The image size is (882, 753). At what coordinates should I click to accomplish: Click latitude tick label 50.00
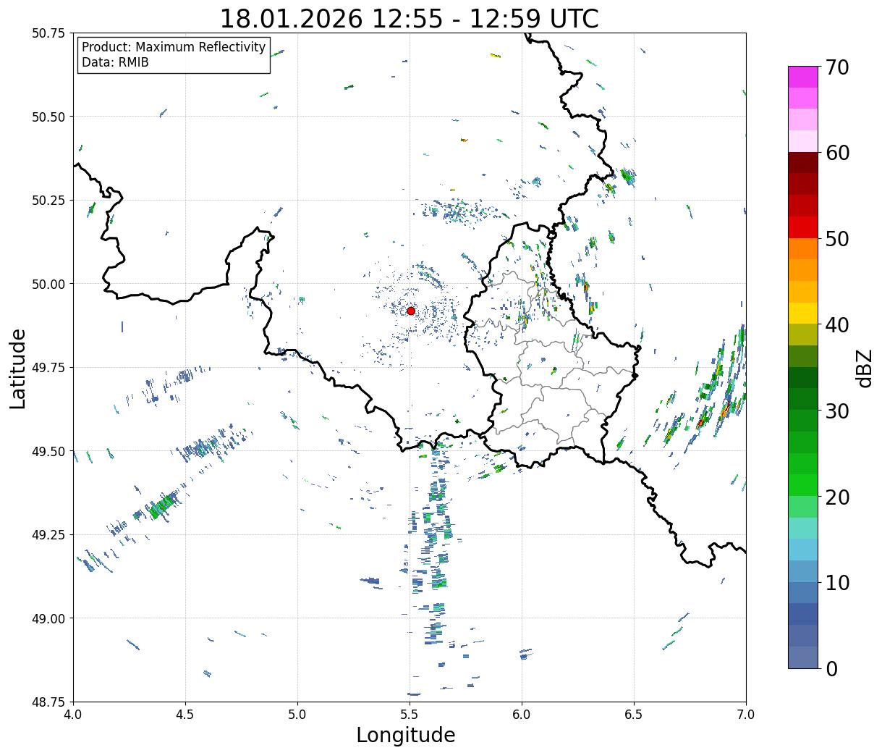click(x=48, y=284)
